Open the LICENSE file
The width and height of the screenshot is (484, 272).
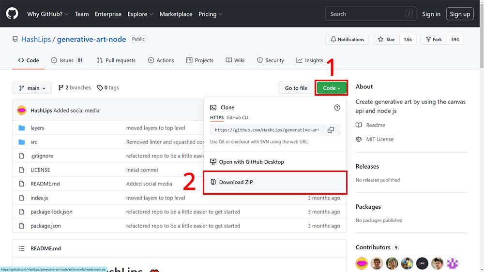40,170
